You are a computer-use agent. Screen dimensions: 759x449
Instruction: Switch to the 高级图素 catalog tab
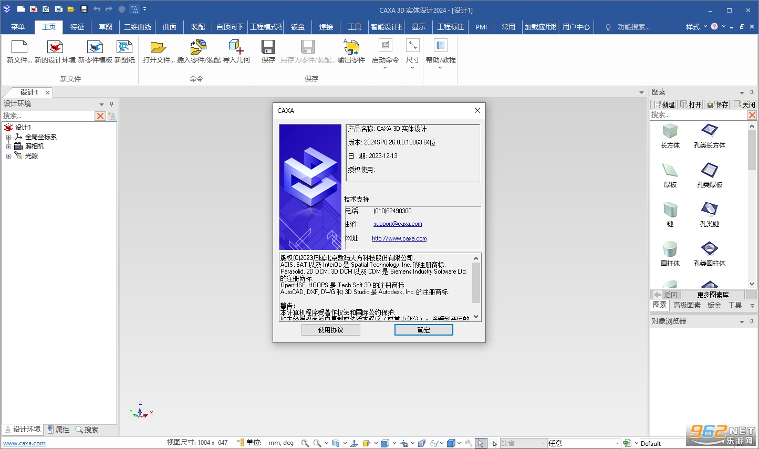click(687, 305)
